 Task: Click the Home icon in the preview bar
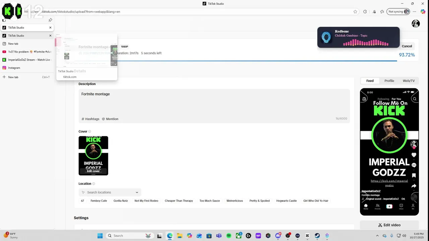(366, 206)
